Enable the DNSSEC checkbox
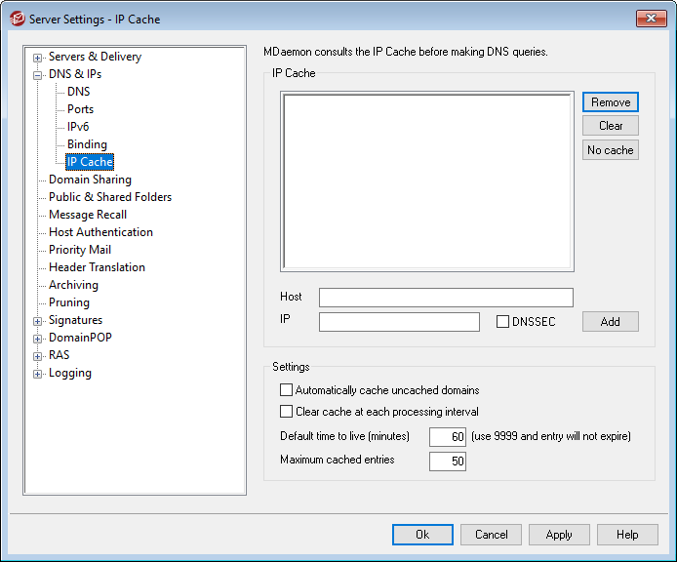 [503, 322]
